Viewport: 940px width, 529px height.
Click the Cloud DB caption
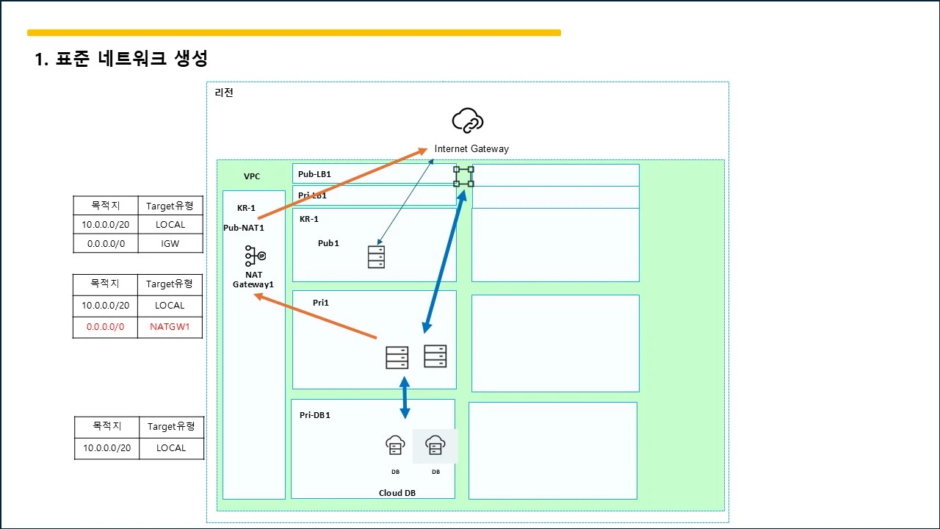(x=397, y=493)
